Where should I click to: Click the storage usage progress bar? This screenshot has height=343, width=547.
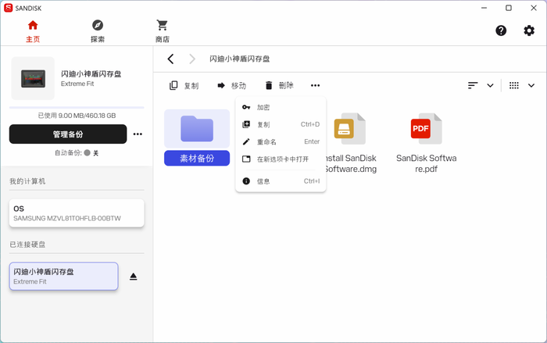(77, 108)
